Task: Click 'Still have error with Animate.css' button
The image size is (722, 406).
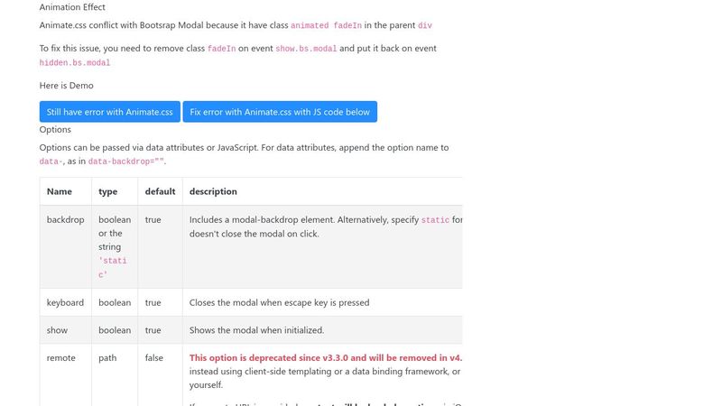Action: point(109,112)
